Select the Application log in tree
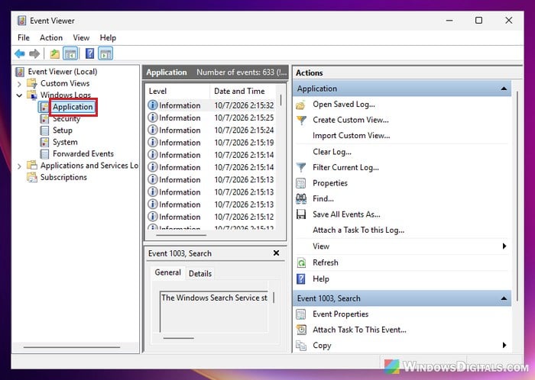Screen dimensions: 535x380 point(73,107)
